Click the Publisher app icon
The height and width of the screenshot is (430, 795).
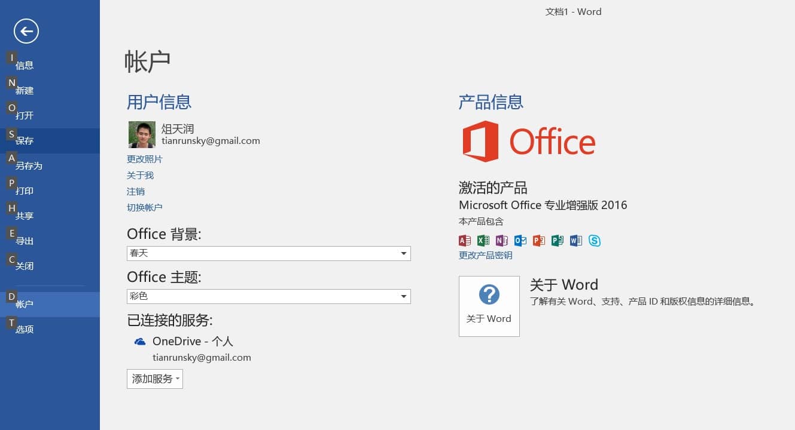click(x=557, y=240)
